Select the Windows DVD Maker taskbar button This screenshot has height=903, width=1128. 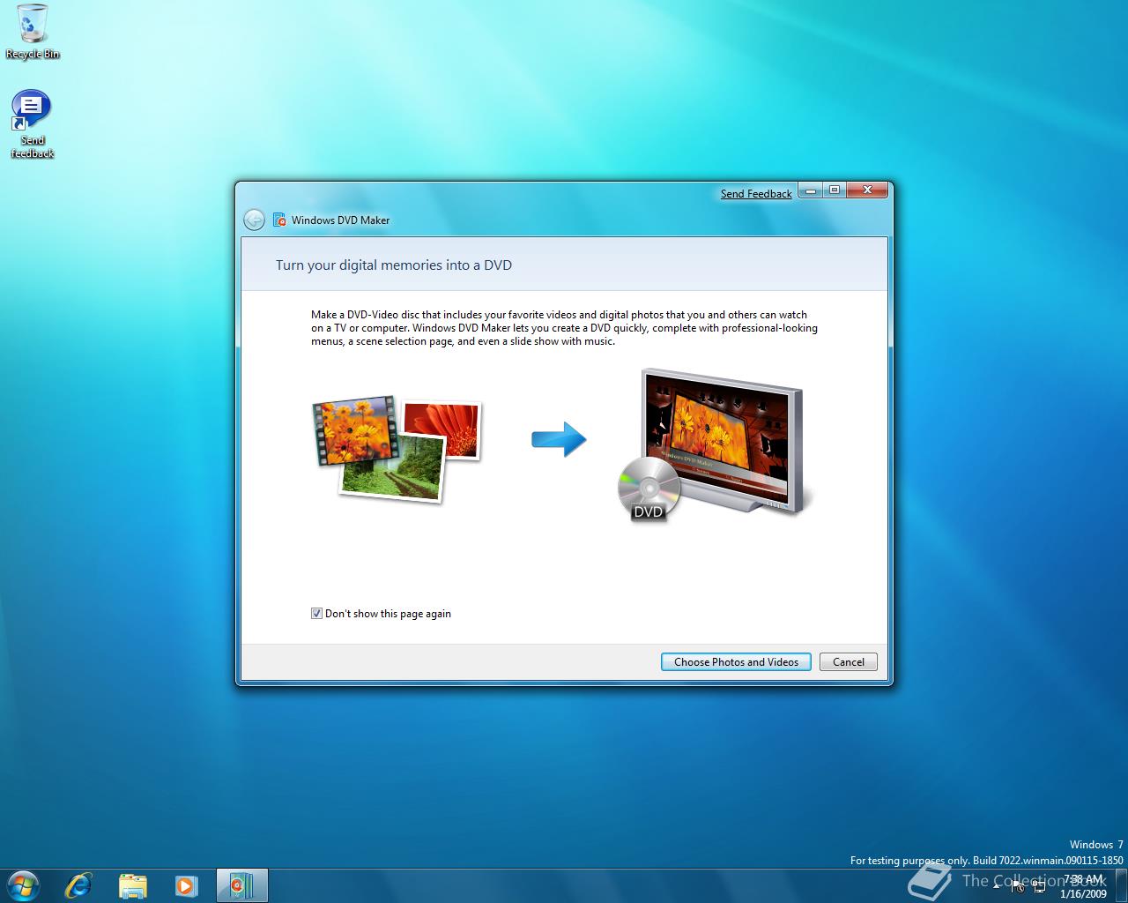(241, 885)
